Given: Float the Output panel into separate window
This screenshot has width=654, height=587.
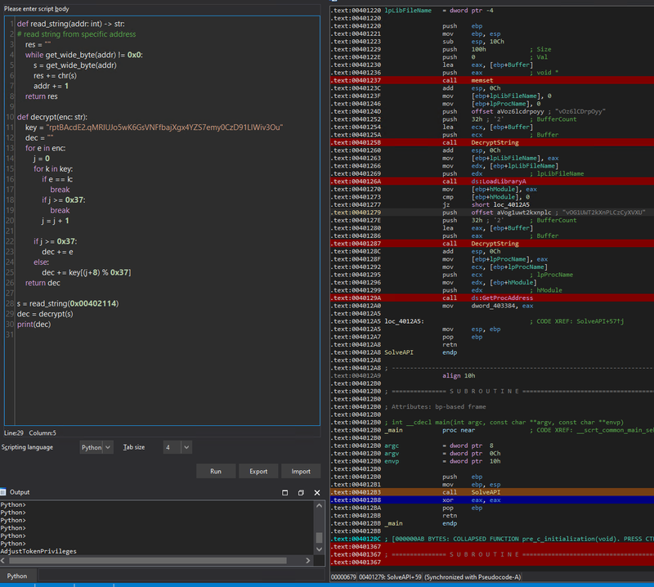Looking at the screenshot, I should pos(301,493).
